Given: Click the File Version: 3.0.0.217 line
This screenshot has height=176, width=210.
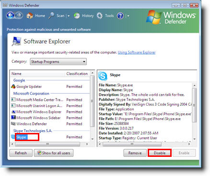Looking at the screenshot, I should pyautogui.click(x=116, y=128).
